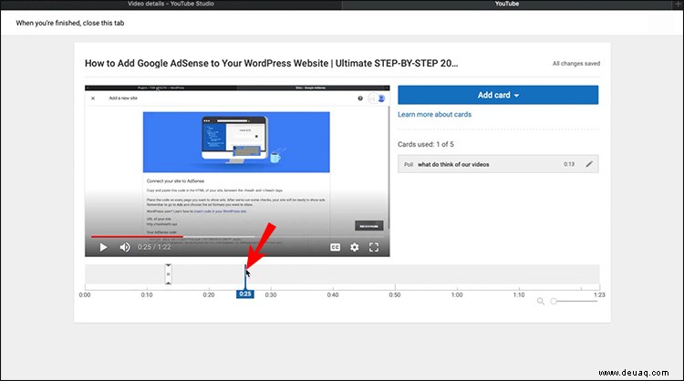Viewport: 684px width, 381px height.
Task: Click 'All changes saved' status text
Action: [576, 63]
